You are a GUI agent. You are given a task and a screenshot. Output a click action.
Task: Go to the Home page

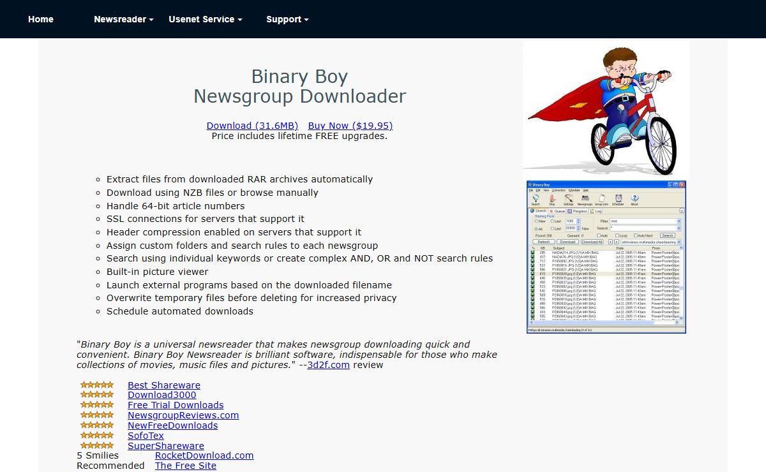coord(41,19)
